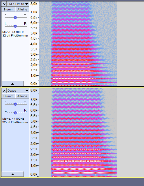The image size is (144, 186).
Task: Close the Dexed track
Action: tap(4, 91)
